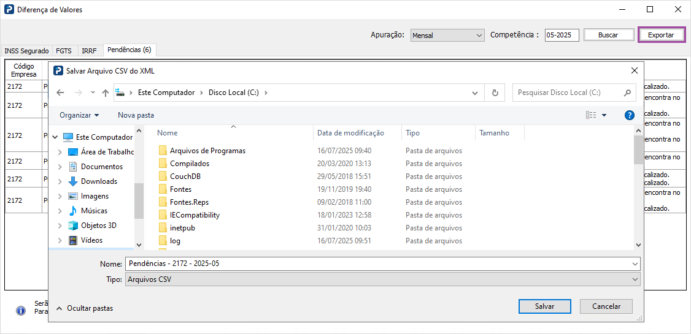Select the CouchDB folder icon
Viewport: 691px width, 334px height.
163,176
